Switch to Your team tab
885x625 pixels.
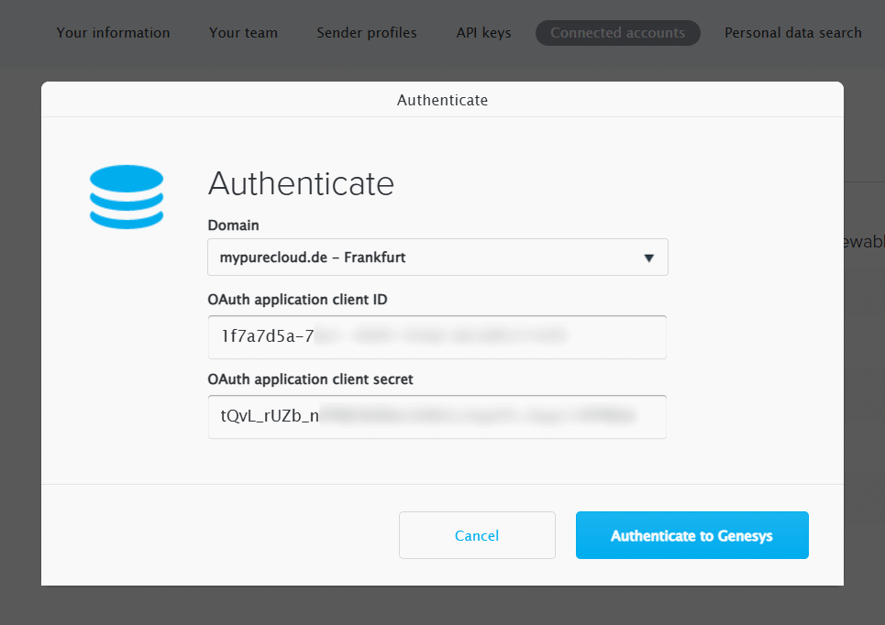pyautogui.click(x=243, y=33)
